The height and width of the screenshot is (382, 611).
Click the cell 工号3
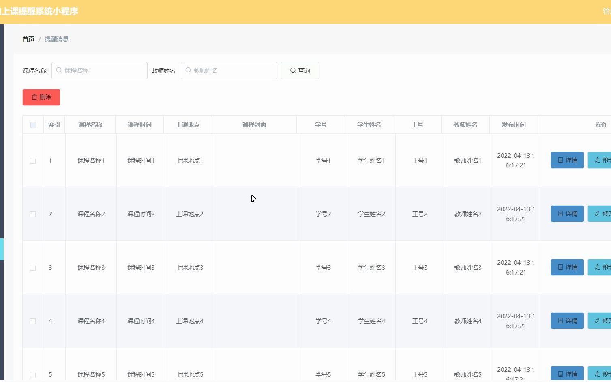420,268
